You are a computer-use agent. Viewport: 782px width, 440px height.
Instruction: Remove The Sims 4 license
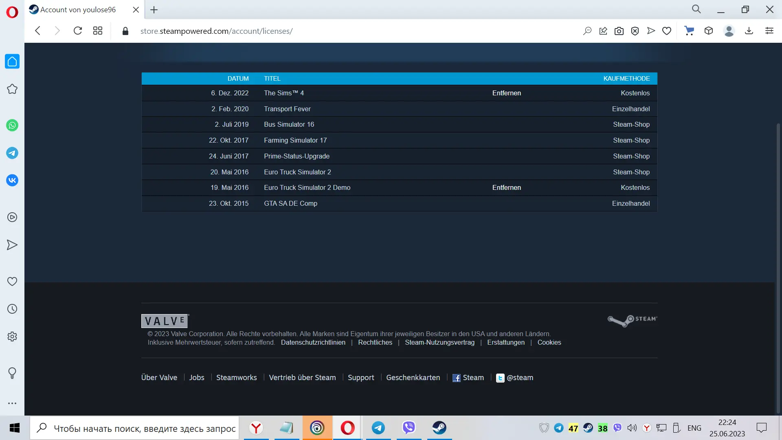coord(506,93)
